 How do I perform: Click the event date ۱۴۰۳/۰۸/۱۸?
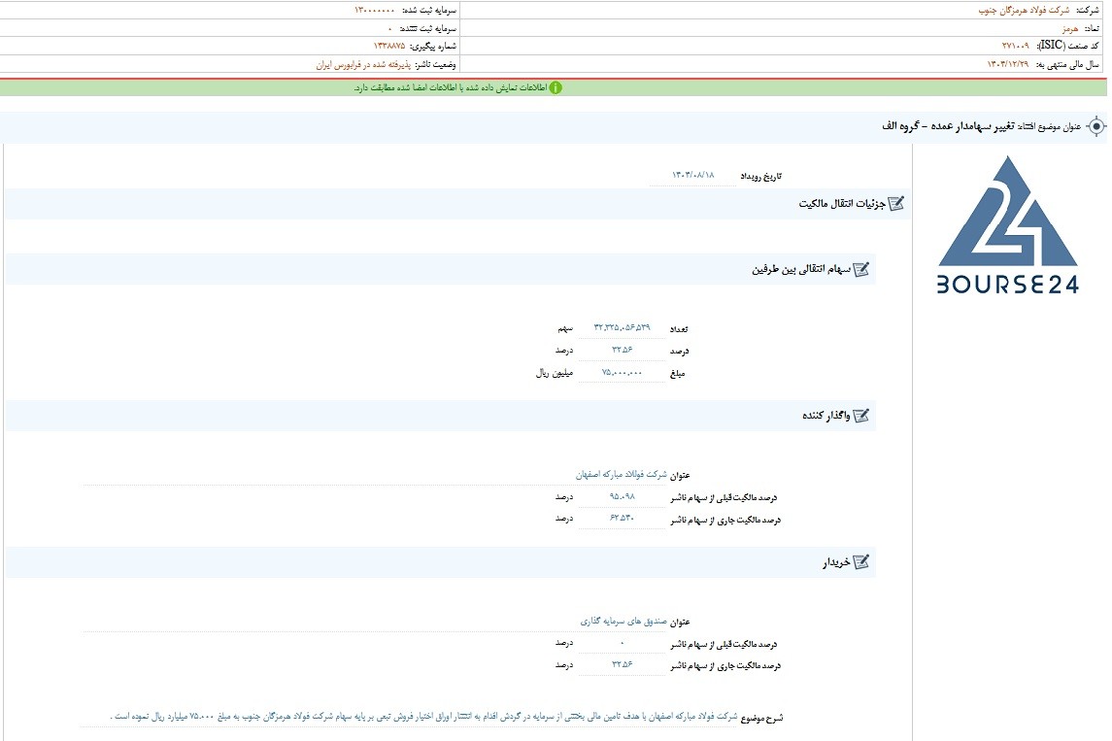pyautogui.click(x=692, y=175)
